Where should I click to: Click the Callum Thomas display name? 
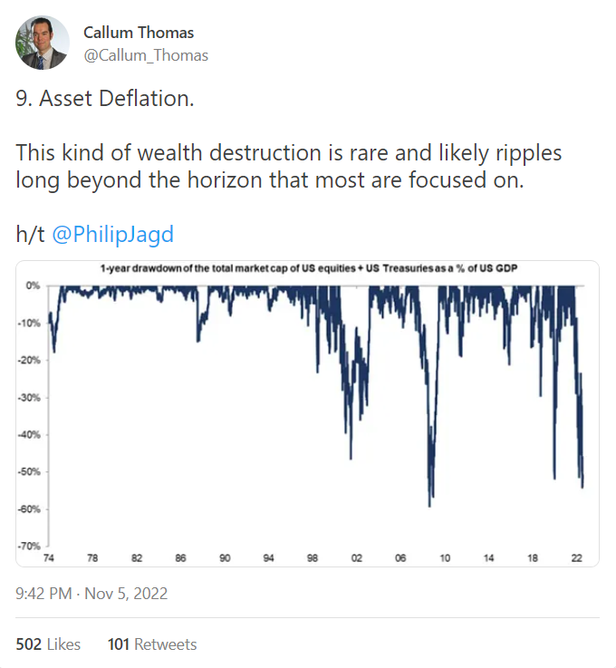(x=139, y=33)
